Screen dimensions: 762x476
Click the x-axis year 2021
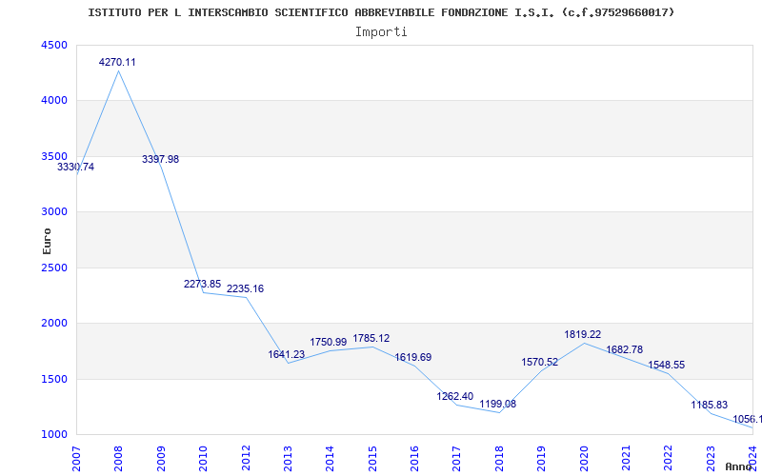coord(626,459)
